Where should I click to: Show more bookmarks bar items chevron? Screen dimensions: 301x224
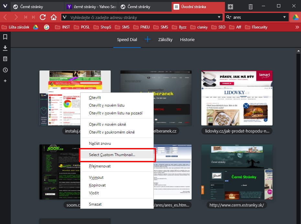click(297, 27)
